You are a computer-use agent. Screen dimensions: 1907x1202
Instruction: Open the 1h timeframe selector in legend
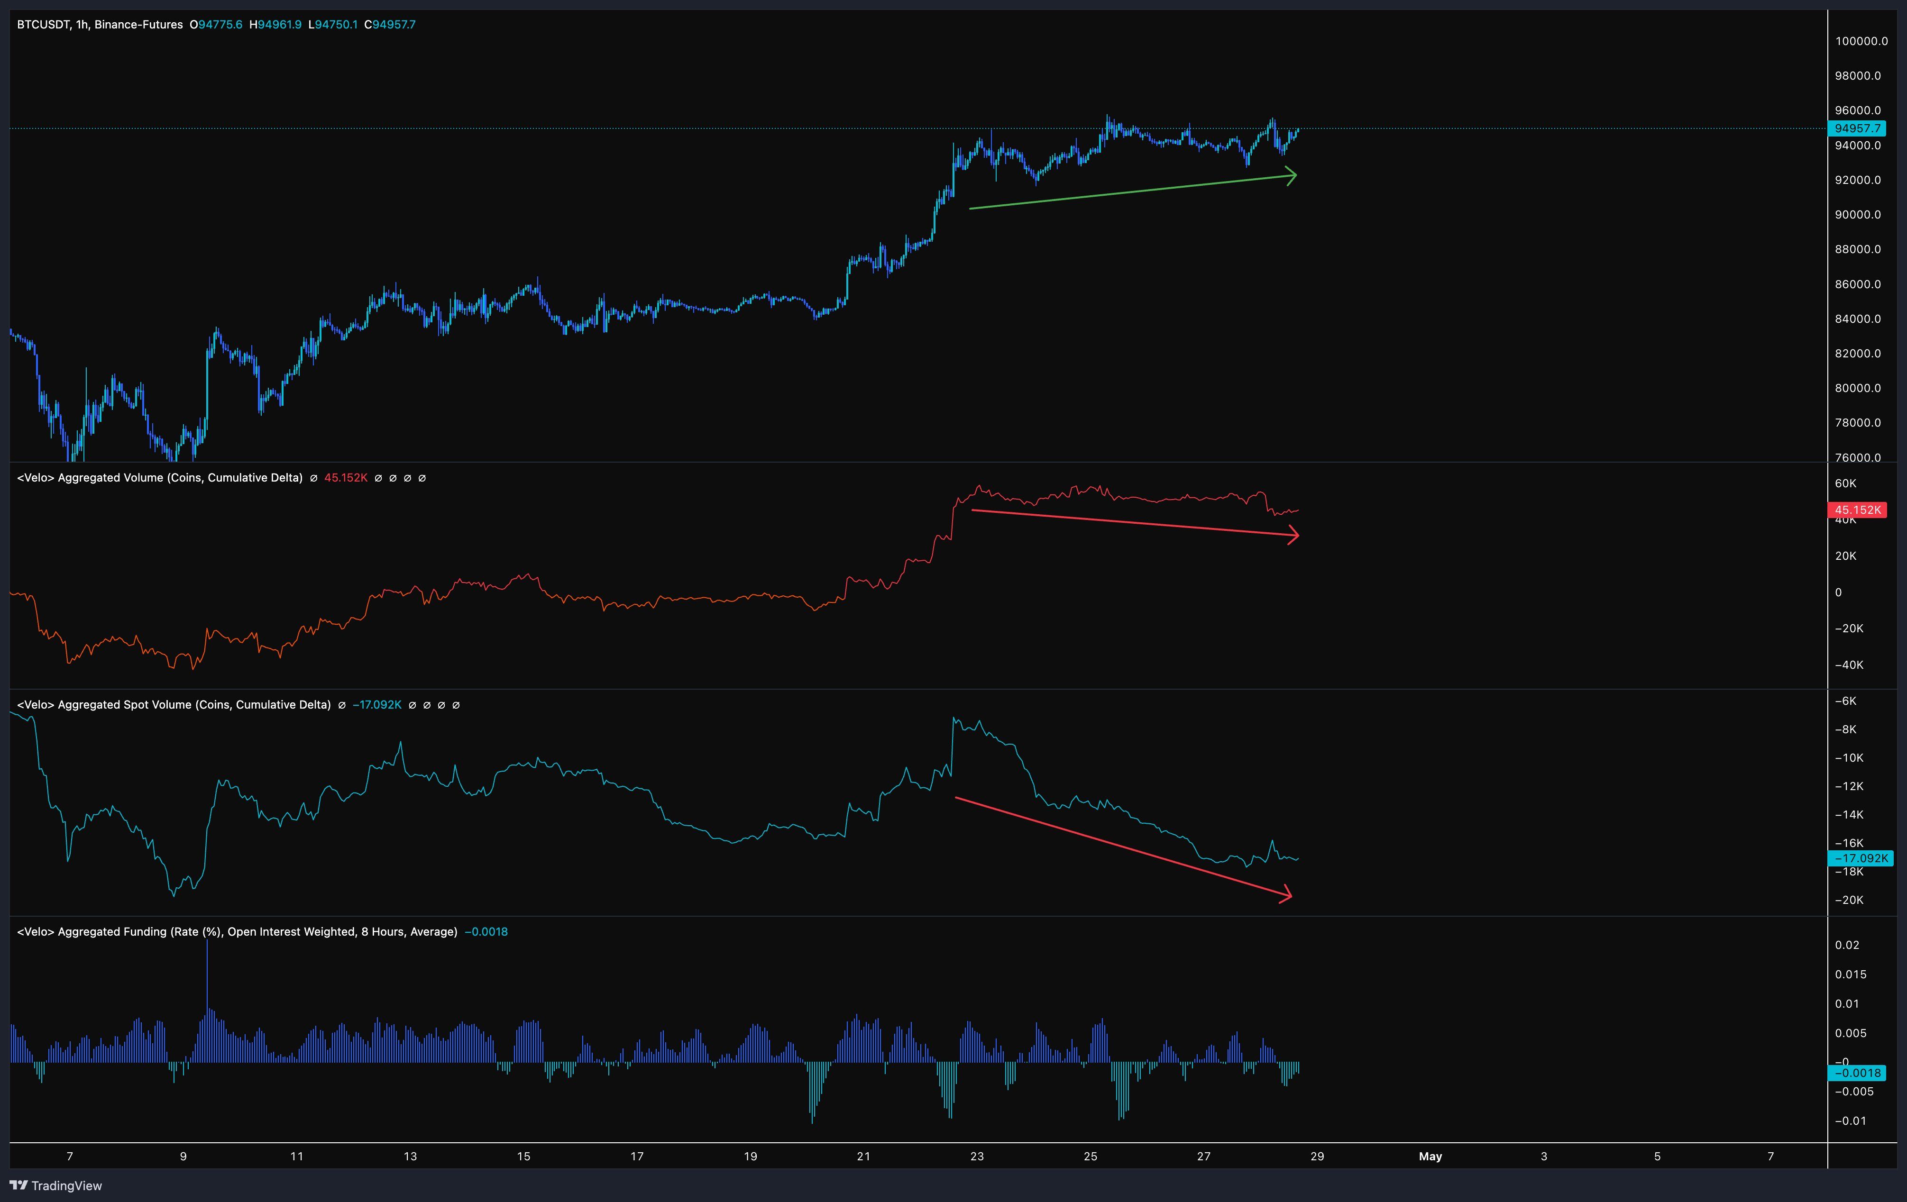coord(82,25)
